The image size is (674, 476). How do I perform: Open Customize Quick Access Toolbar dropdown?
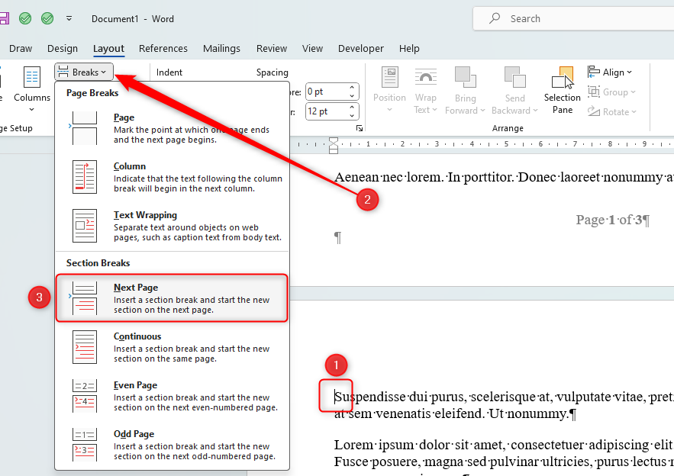(69, 18)
